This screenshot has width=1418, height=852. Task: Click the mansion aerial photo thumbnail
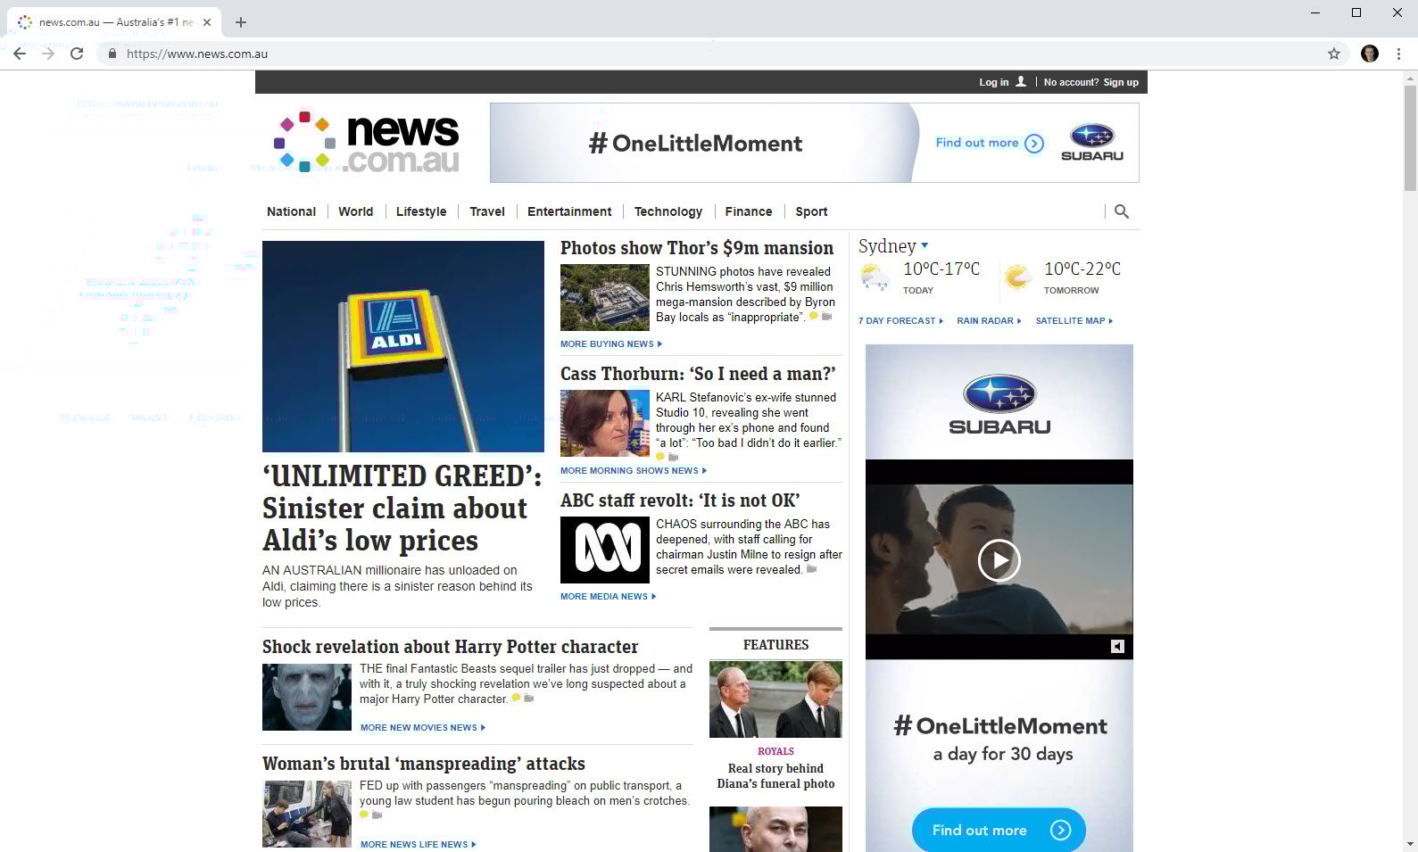(x=605, y=298)
